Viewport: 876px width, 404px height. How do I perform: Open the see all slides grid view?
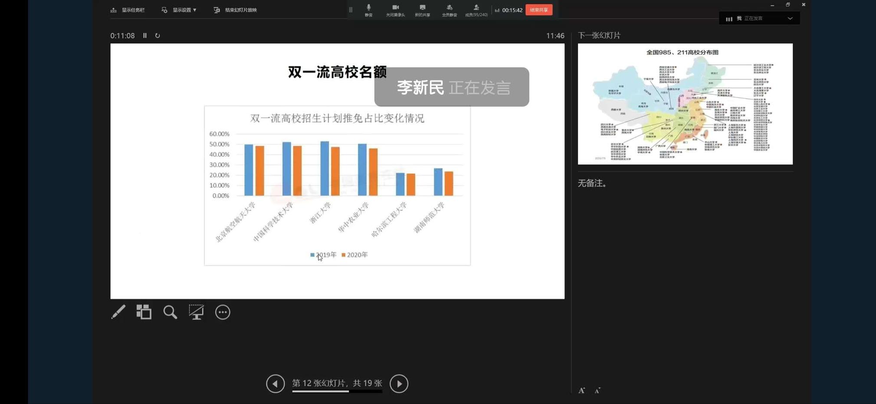[x=144, y=312]
